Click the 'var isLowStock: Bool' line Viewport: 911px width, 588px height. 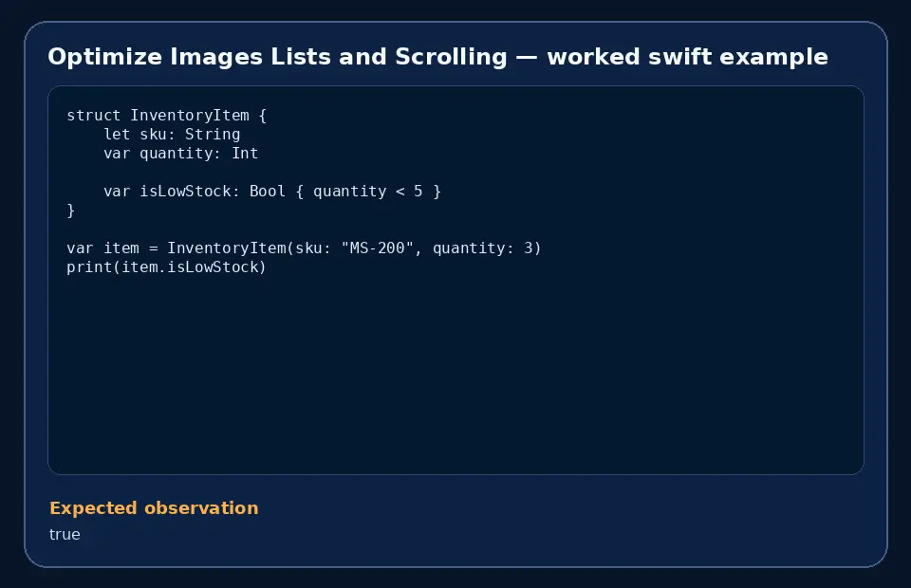point(272,192)
